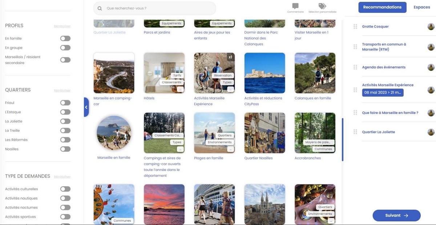Select the round Marseille en famille image

(x=114, y=133)
